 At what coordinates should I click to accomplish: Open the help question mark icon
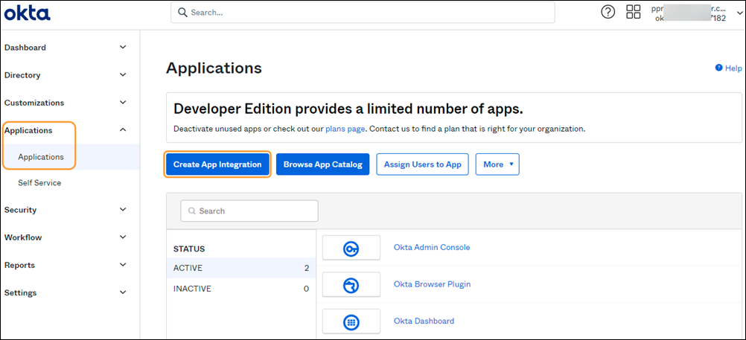pyautogui.click(x=608, y=12)
